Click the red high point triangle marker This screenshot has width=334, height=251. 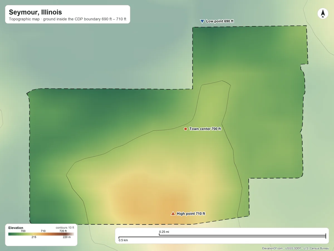(173, 214)
